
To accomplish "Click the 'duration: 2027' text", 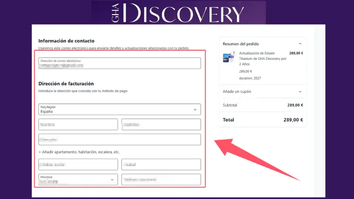I will pyautogui.click(x=250, y=78).
